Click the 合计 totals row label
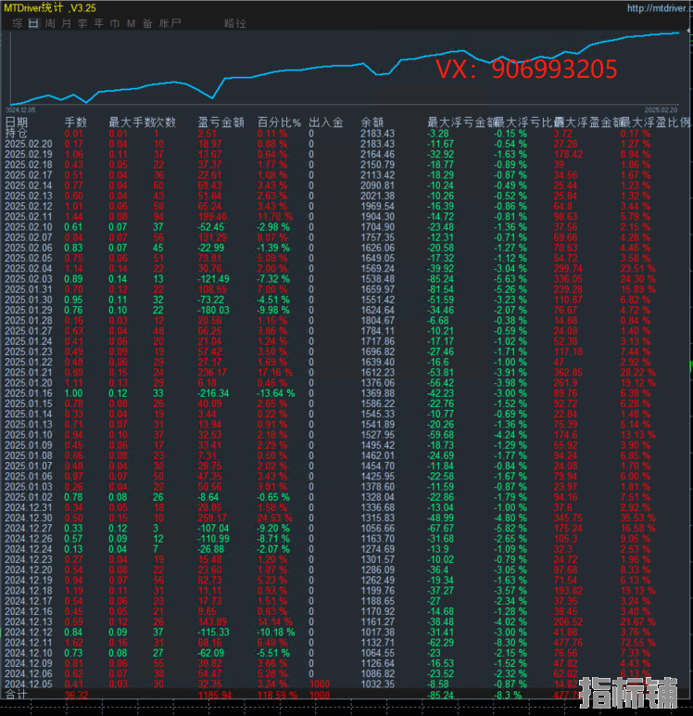The image size is (693, 716). 17,693
